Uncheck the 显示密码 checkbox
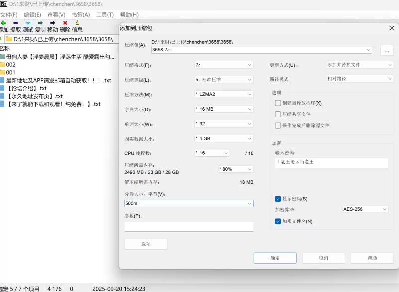 click(x=278, y=199)
